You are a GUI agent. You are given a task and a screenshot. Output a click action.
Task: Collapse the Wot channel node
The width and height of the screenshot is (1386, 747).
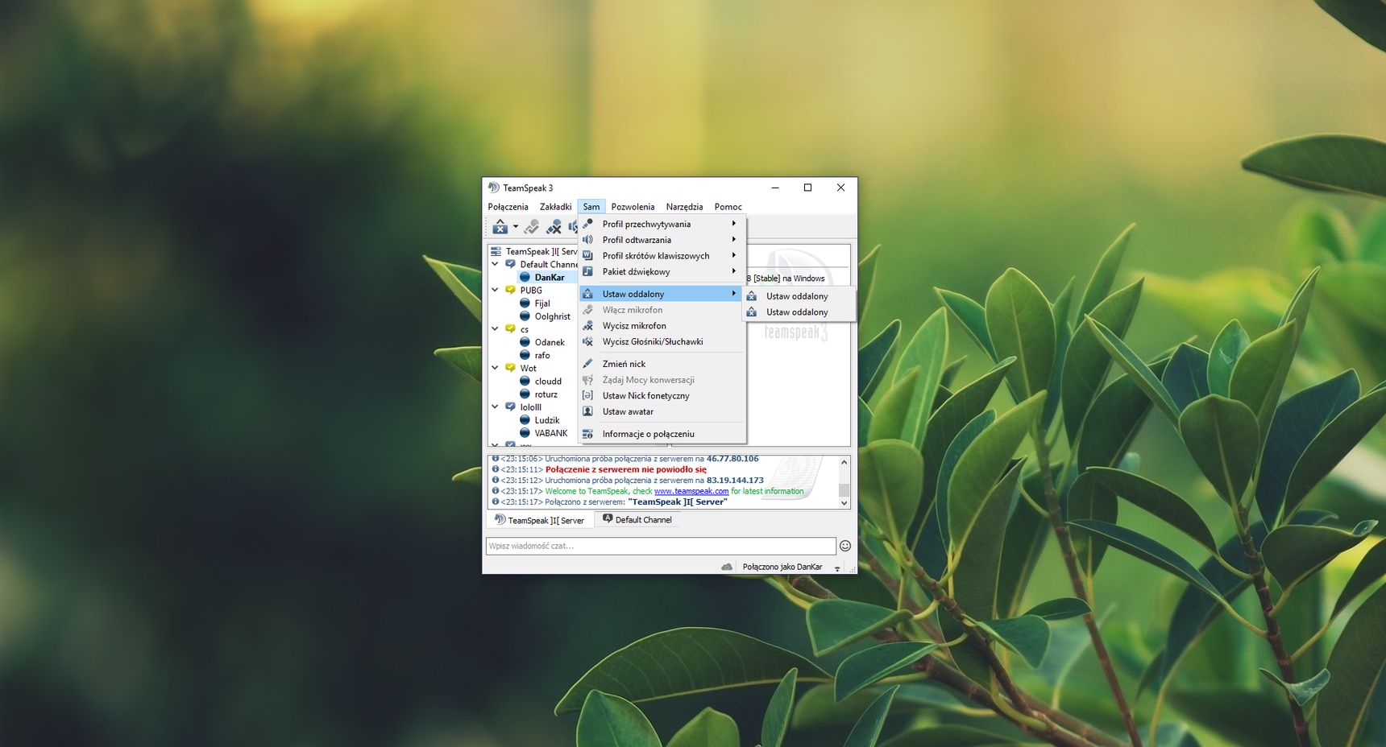tap(495, 368)
